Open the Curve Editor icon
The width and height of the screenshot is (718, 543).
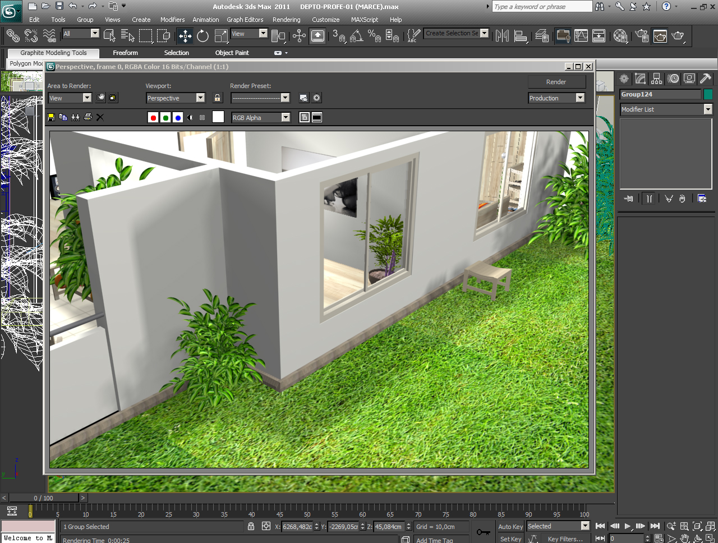click(581, 36)
